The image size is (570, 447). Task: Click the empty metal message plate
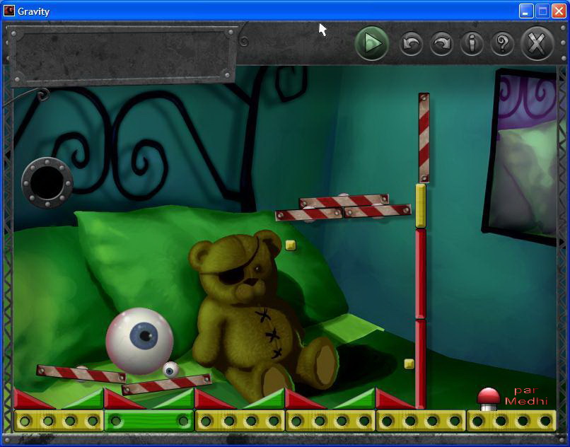tap(122, 55)
